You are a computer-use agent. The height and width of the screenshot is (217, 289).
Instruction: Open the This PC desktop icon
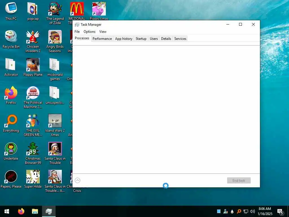11,11
